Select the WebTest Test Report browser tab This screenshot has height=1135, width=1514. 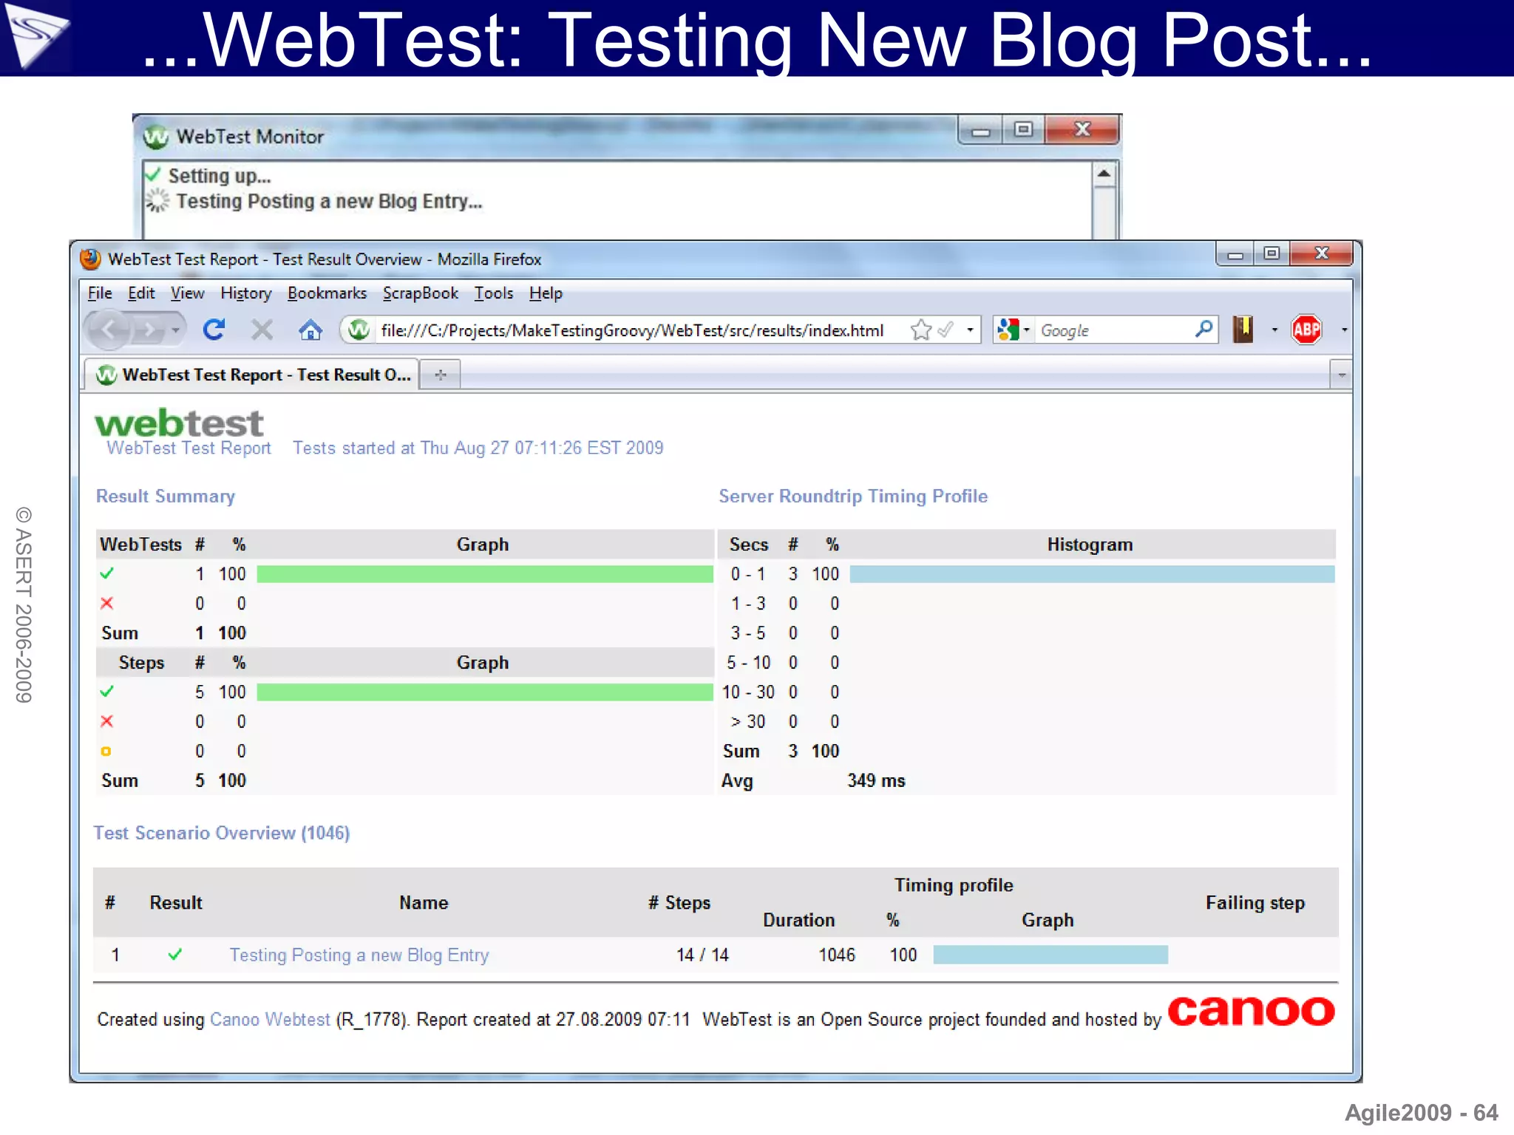click(x=251, y=375)
